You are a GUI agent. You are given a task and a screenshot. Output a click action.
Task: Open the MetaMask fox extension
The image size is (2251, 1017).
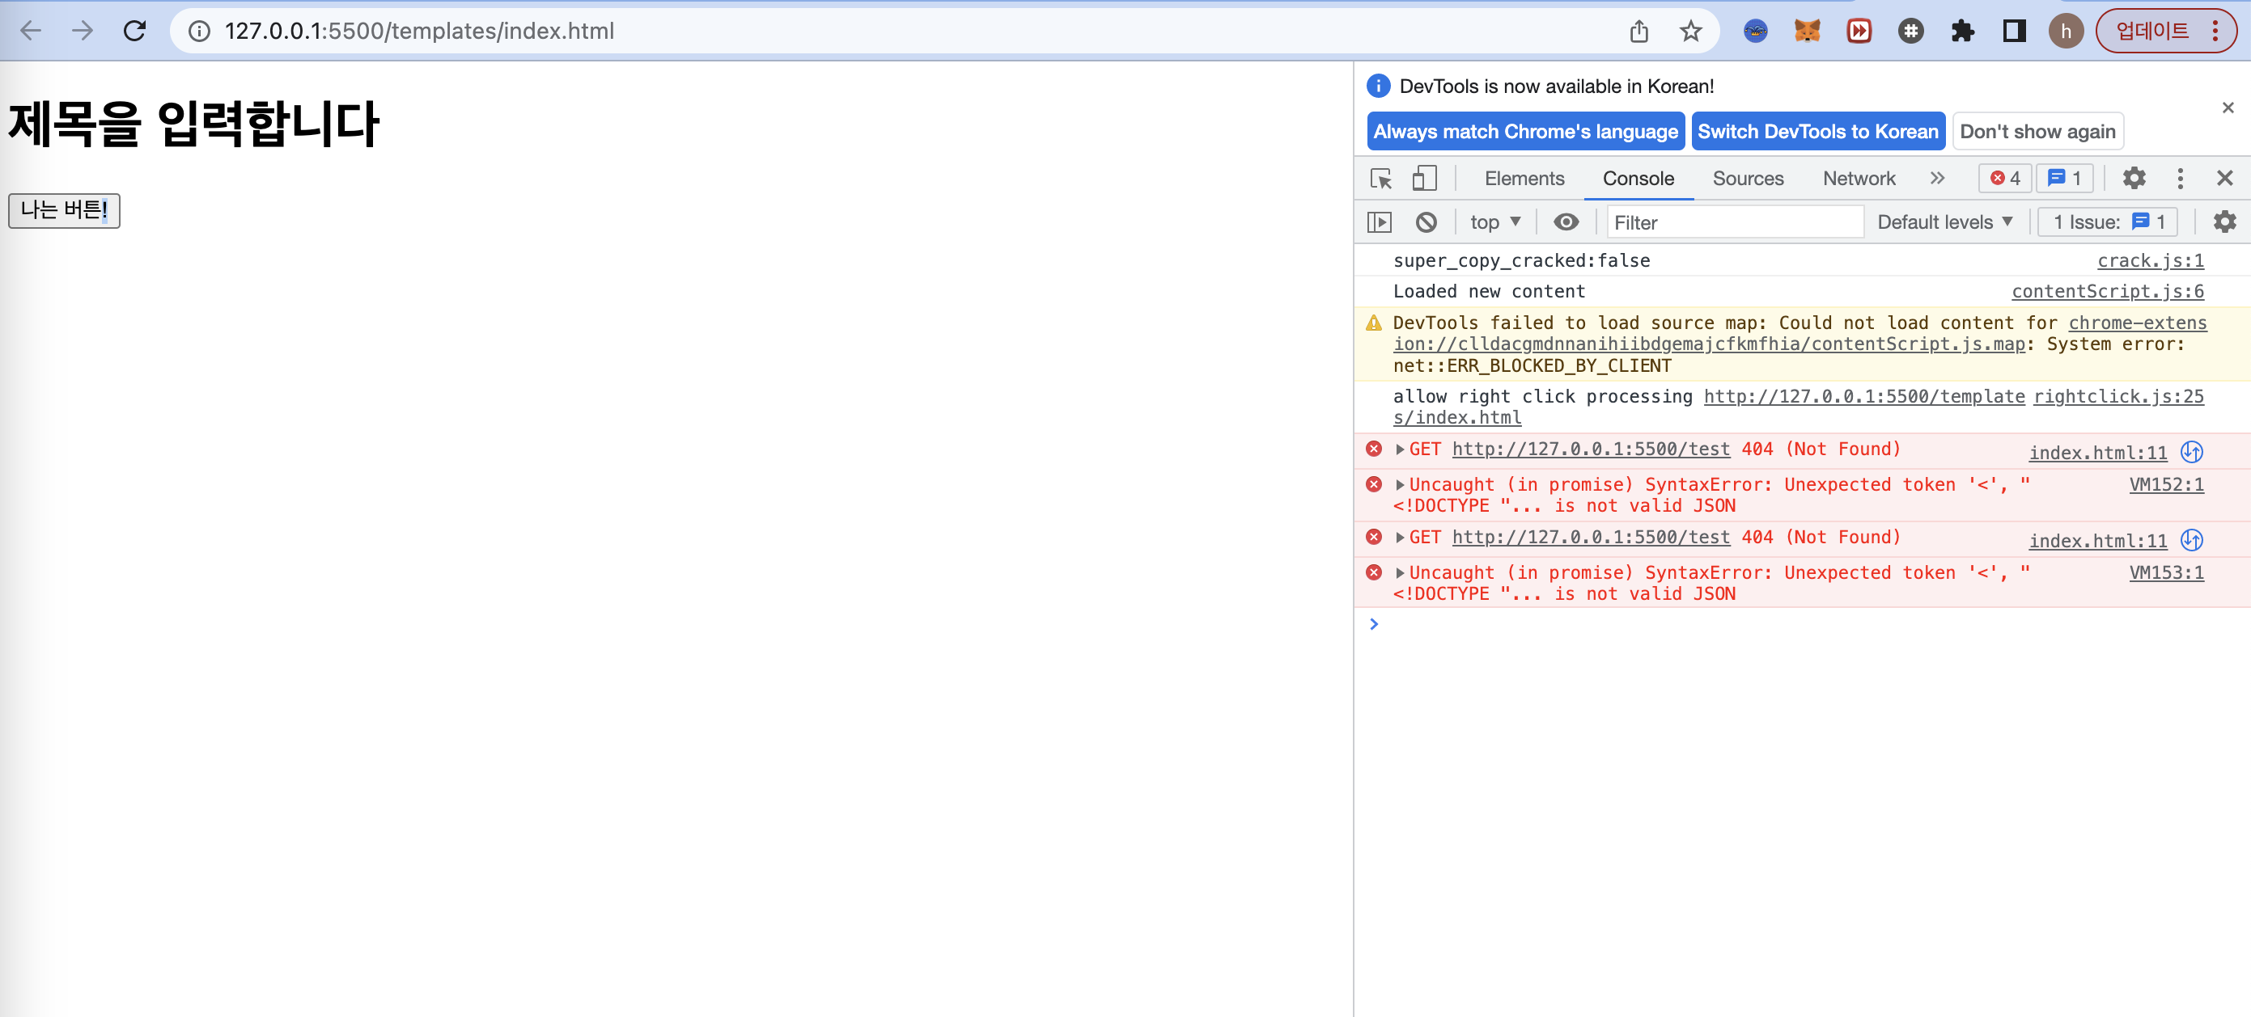click(1807, 32)
